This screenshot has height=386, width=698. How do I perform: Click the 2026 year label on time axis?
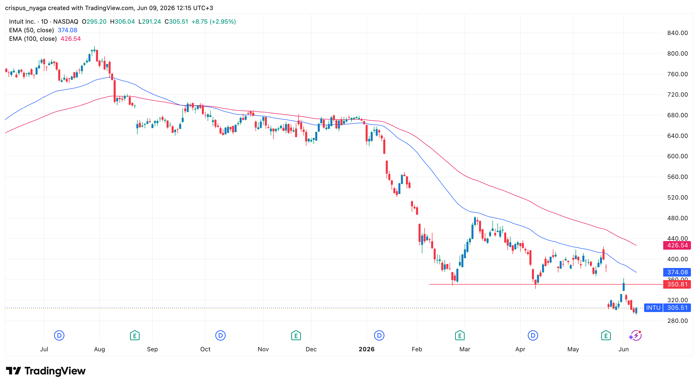tap(366, 349)
